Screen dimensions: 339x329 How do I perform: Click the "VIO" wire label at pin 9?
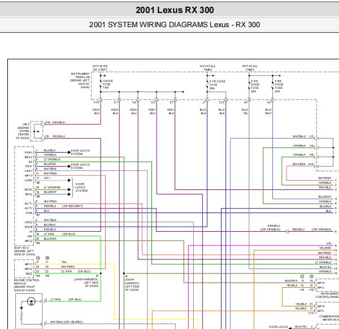329,243
